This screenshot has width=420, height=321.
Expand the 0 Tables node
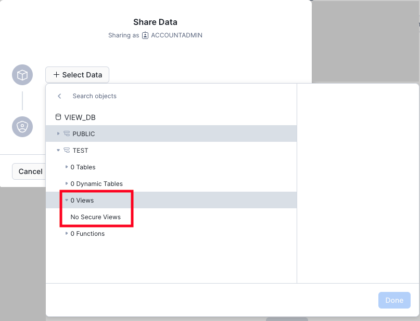coord(67,167)
